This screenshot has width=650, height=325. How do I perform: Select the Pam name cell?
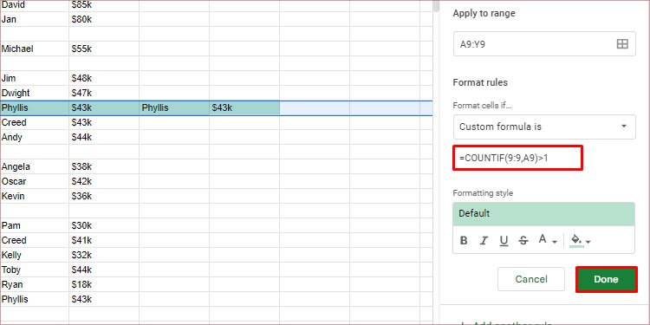coord(35,225)
